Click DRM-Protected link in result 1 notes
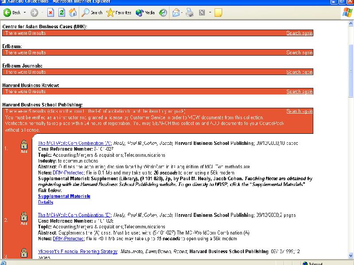The width and height of the screenshot is (354, 265). (x=68, y=173)
